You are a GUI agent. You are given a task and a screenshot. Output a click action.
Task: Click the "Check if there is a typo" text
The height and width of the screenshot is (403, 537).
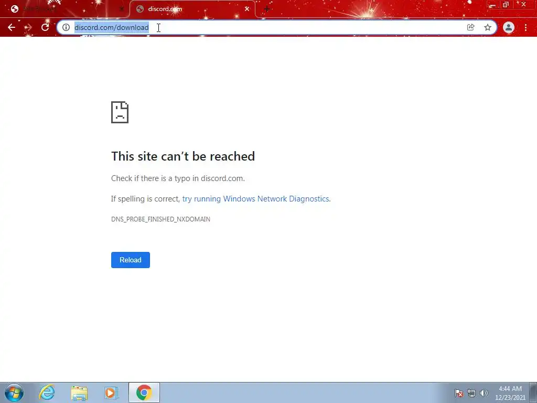pos(178,178)
